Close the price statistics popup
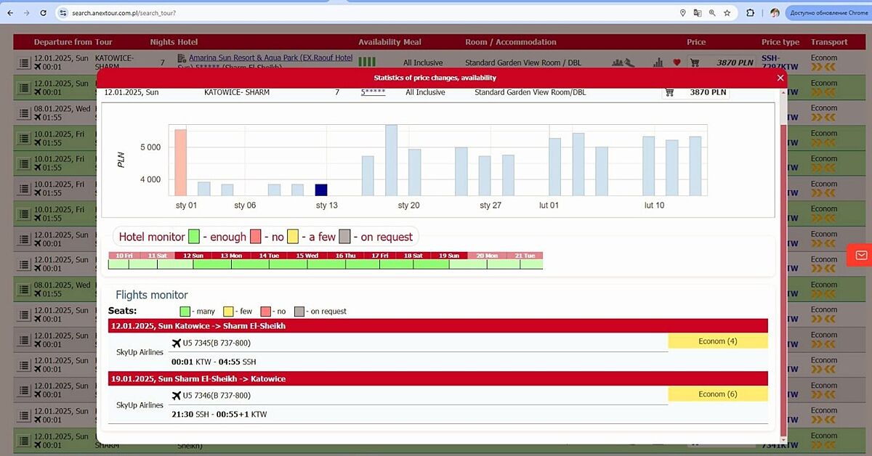872x456 pixels. pyautogui.click(x=780, y=78)
